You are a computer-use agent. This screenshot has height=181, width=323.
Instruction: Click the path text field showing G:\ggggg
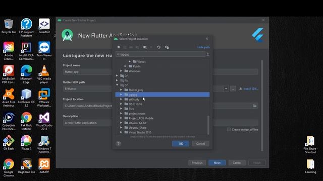tap(160, 54)
